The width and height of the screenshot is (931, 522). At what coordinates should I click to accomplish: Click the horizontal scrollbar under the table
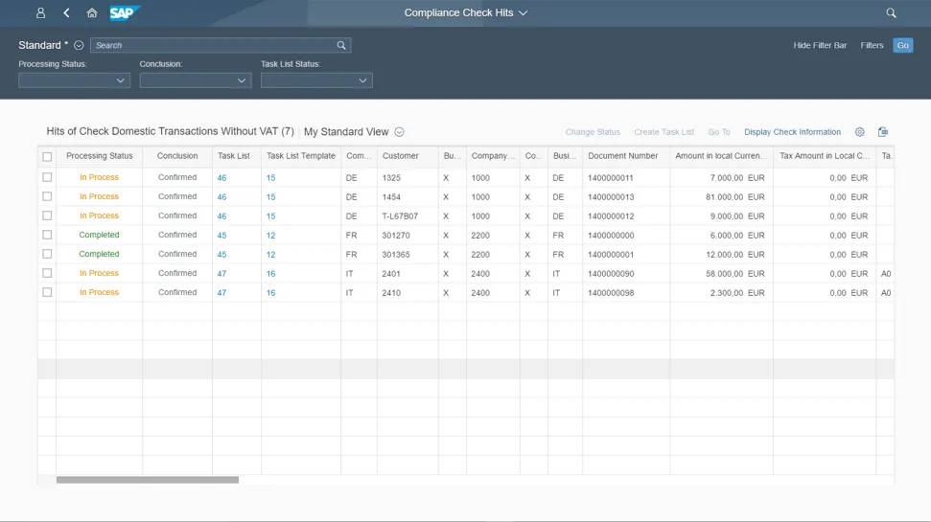147,480
